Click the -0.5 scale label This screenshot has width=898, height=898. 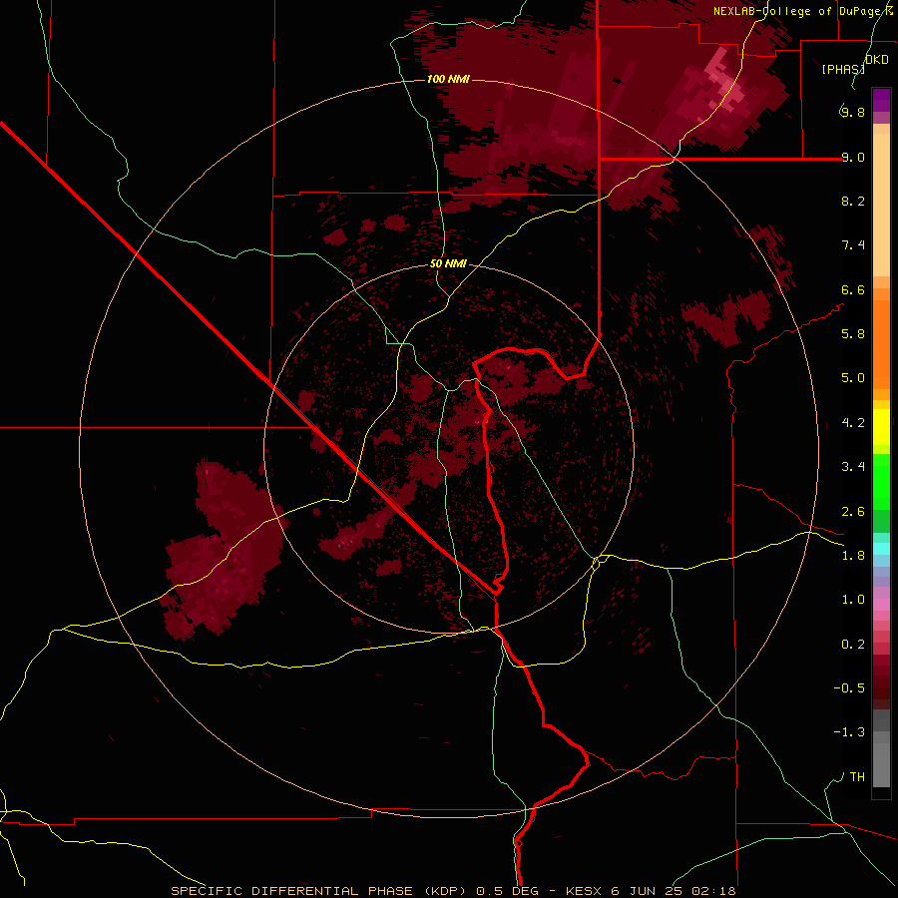coord(849,688)
